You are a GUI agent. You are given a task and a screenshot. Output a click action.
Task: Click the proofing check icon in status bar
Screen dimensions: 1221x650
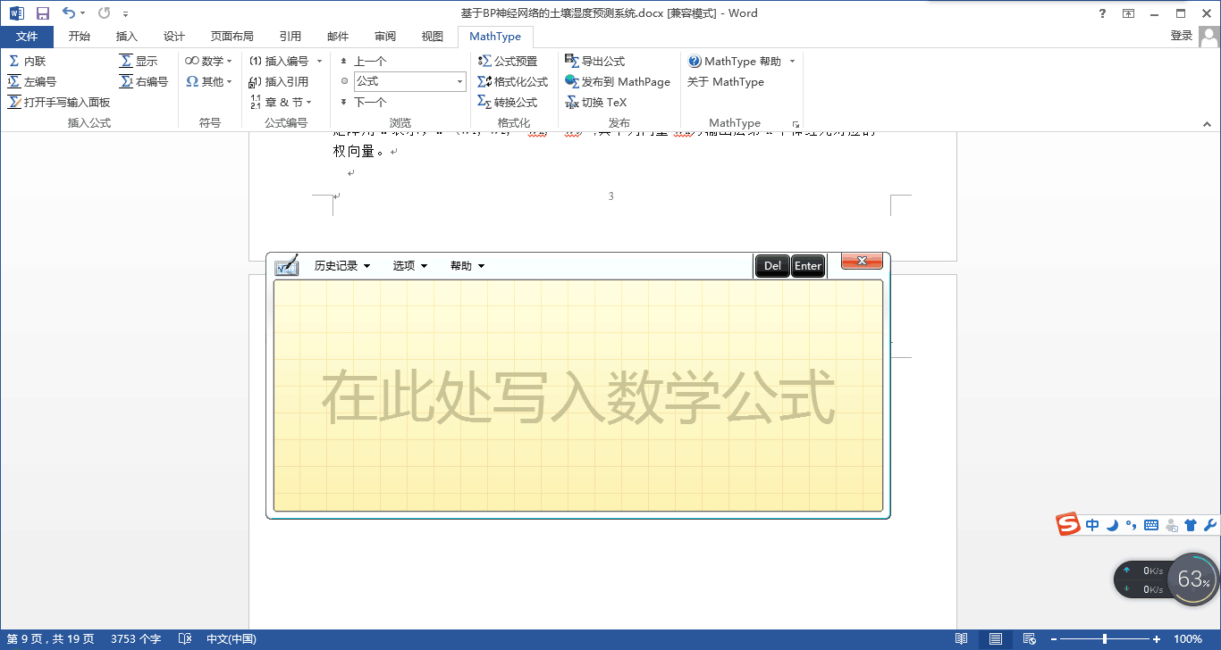click(x=185, y=639)
